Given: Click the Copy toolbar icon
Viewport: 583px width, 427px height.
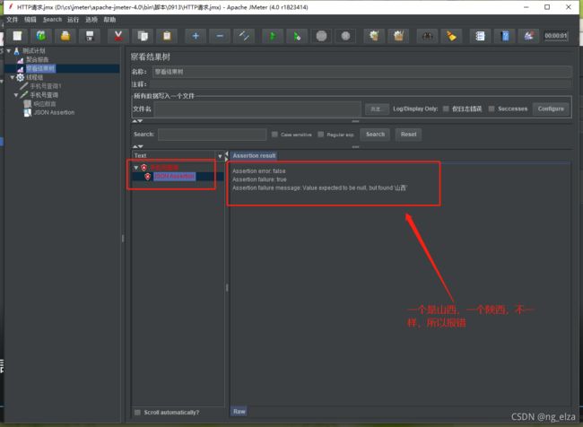Looking at the screenshot, I should (x=143, y=36).
